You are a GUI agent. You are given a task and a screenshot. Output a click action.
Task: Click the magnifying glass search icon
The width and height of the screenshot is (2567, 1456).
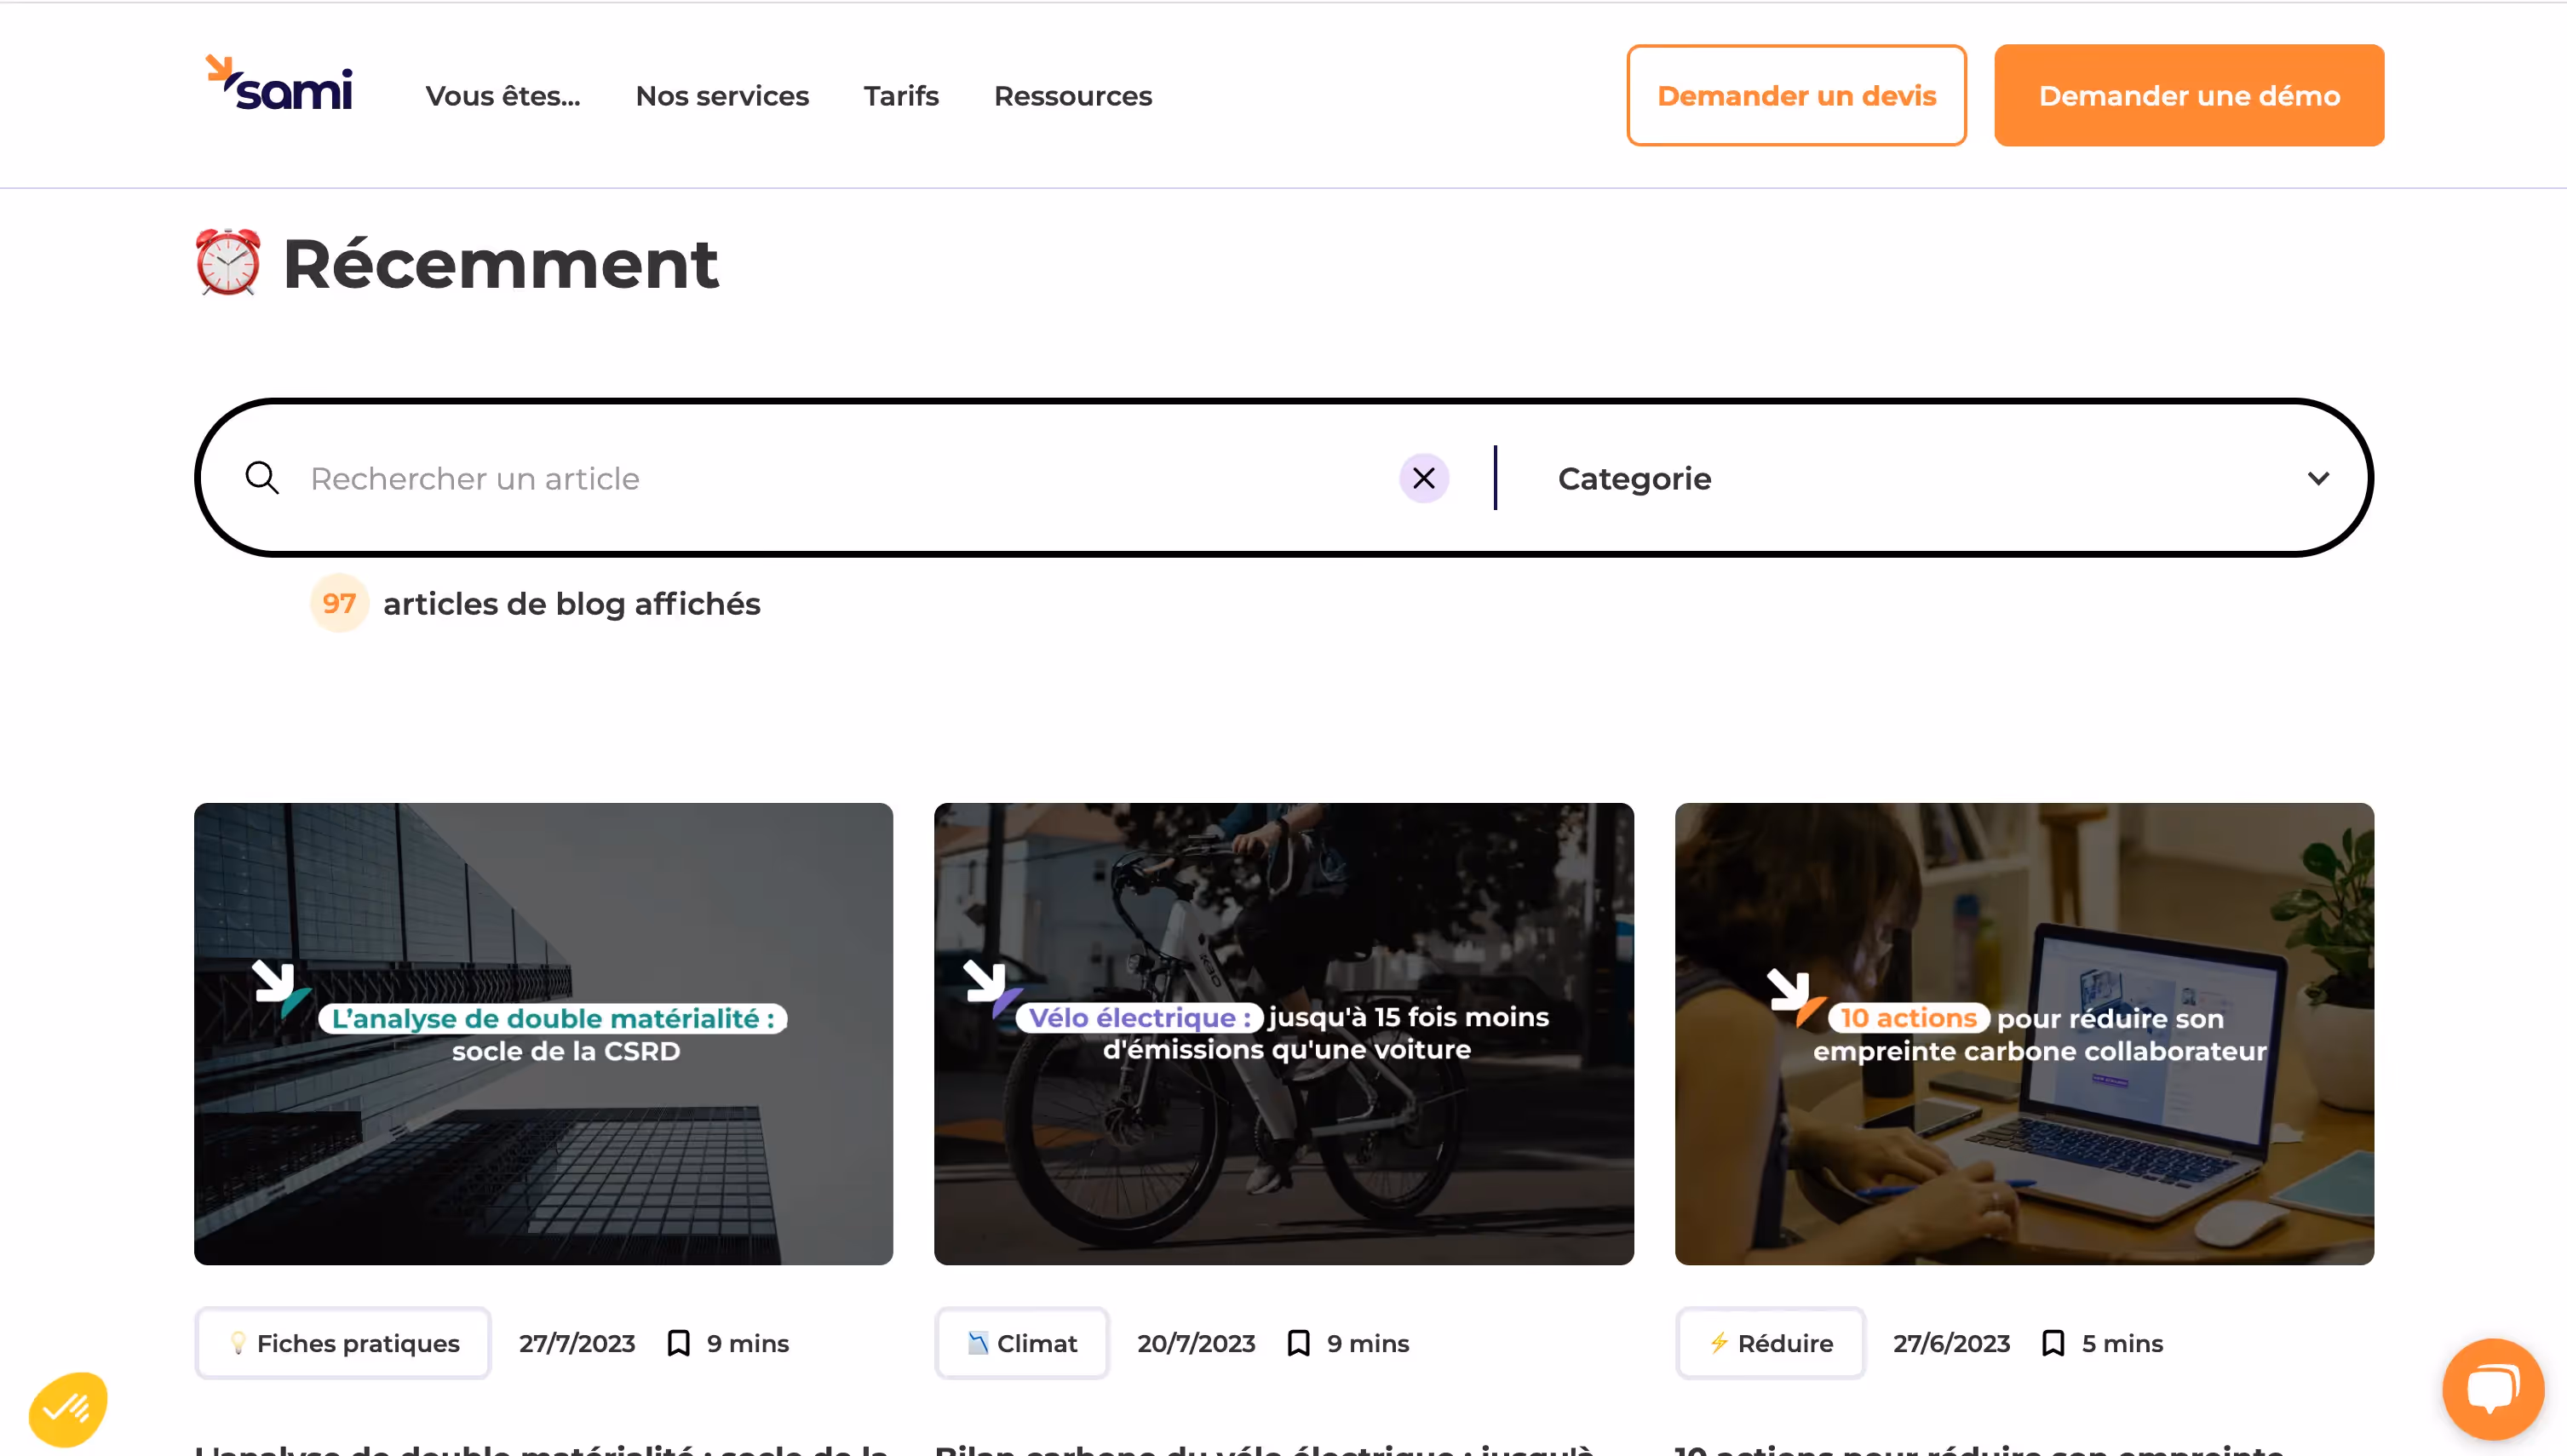tap(262, 478)
